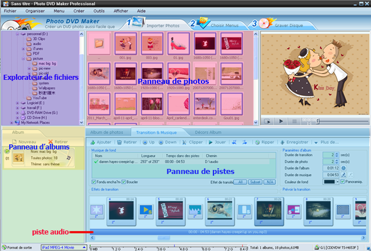Expand the DVD-RAM Drive (G:) node
This screenshot has height=251, width=371.
17,113
